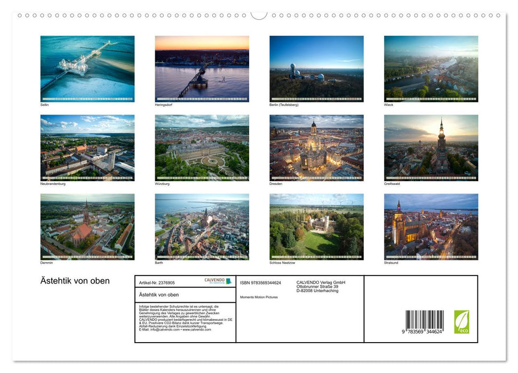Click the 'Heringsdorf' caption

pos(164,104)
